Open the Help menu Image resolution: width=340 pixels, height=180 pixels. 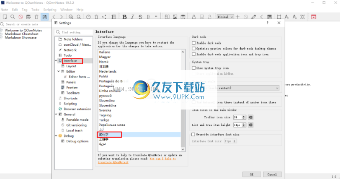pos(80,10)
